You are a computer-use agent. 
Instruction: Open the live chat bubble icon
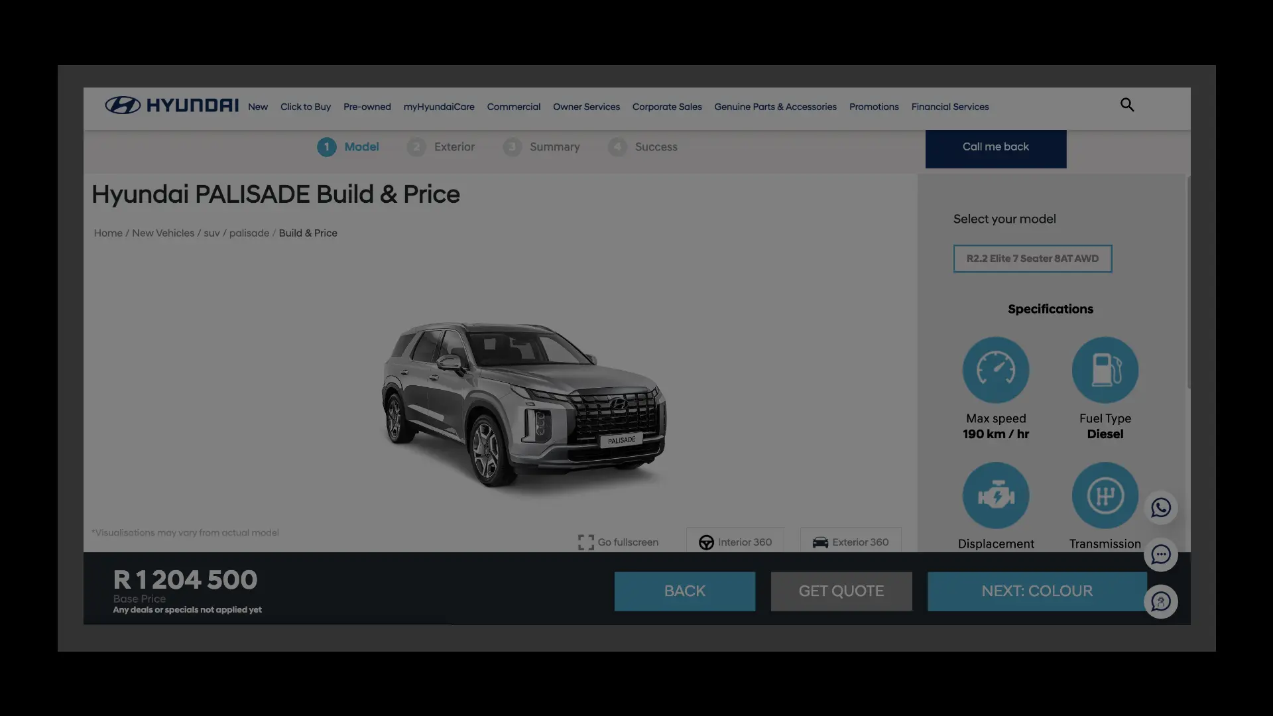1161,554
